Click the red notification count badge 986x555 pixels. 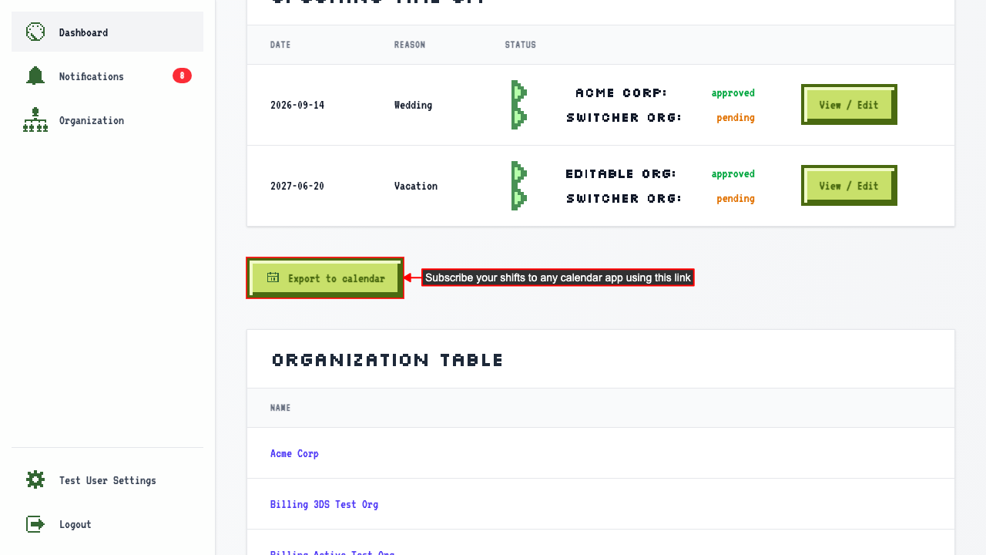[182, 76]
